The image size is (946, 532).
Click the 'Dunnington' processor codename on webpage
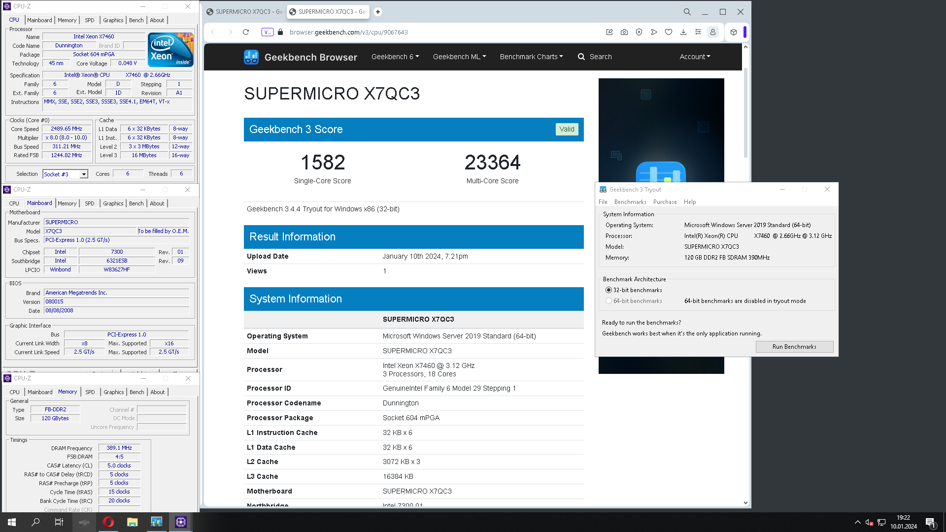(401, 403)
